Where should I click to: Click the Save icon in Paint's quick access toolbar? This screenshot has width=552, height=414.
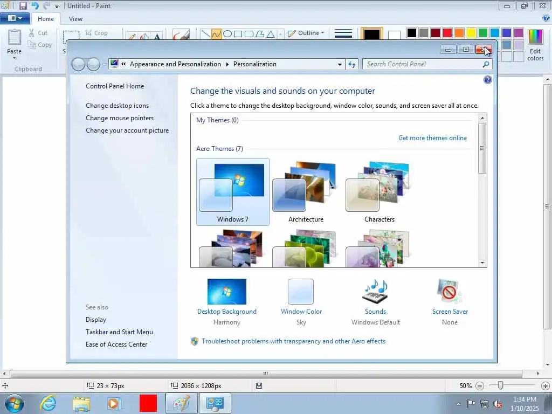click(23, 5)
